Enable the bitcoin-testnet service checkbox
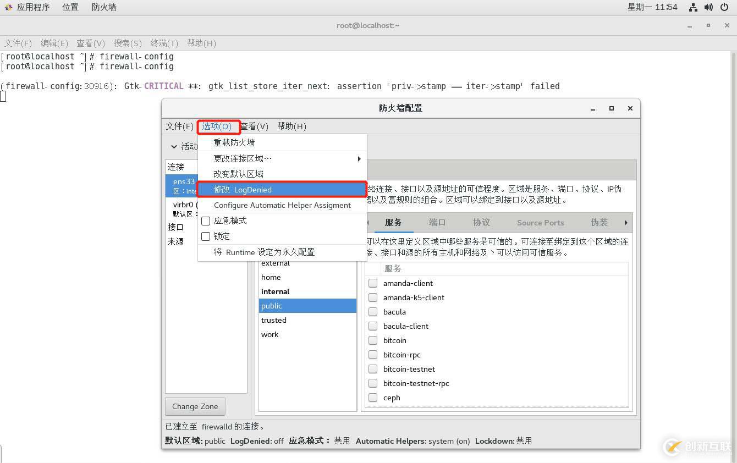Screen dimensions: 737x463 373,369
